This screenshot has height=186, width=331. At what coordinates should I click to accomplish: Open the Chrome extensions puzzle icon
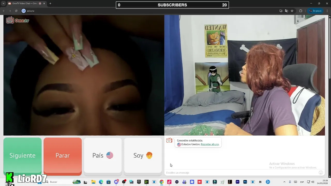[301, 11]
